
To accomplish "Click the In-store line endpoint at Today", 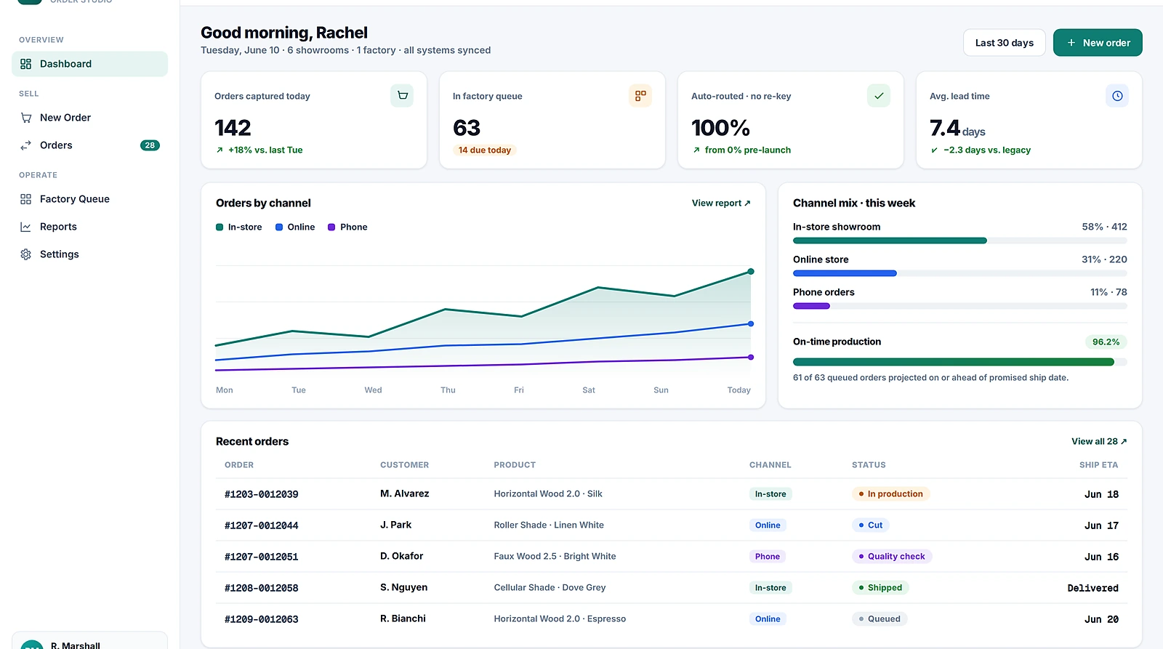I will 751,272.
